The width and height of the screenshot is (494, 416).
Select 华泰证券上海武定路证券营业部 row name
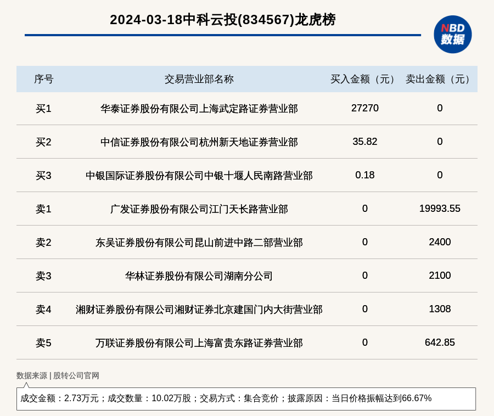point(199,109)
